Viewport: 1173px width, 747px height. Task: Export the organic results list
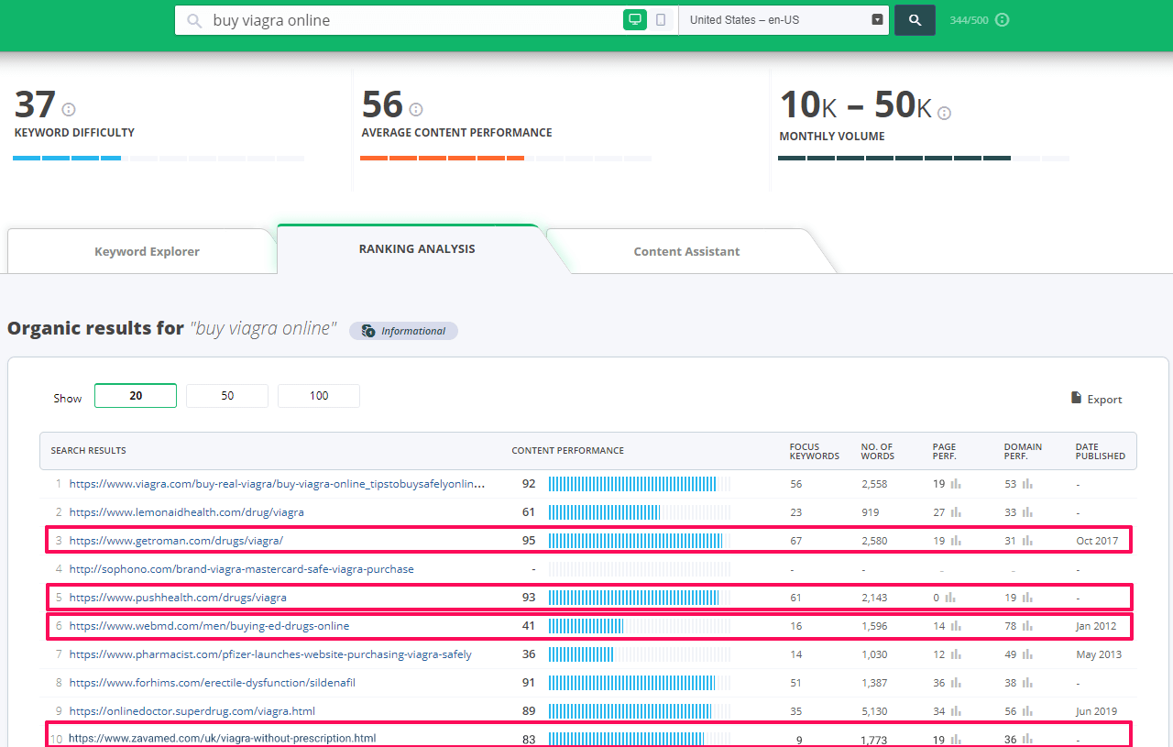[1096, 399]
